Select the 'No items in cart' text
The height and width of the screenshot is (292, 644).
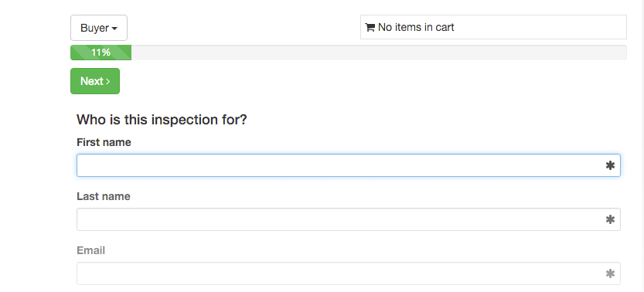click(416, 28)
